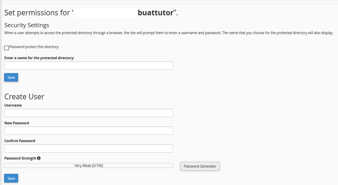Click the New Password label text

pos(17,123)
